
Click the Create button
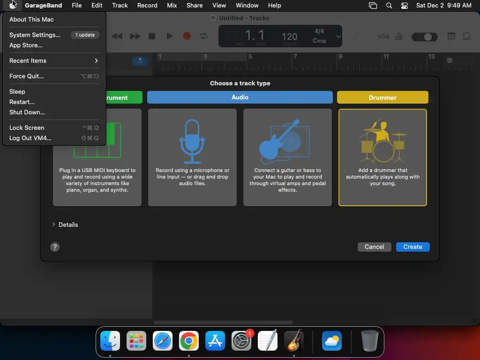pos(412,247)
